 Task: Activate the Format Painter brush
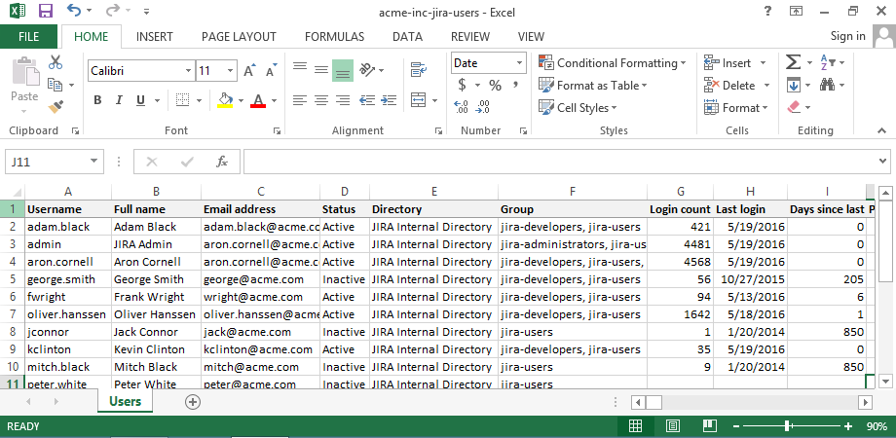[x=56, y=107]
